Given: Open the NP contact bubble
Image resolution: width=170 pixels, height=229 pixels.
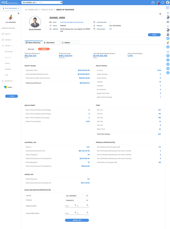Looking at the screenshot, I should pos(168,68).
